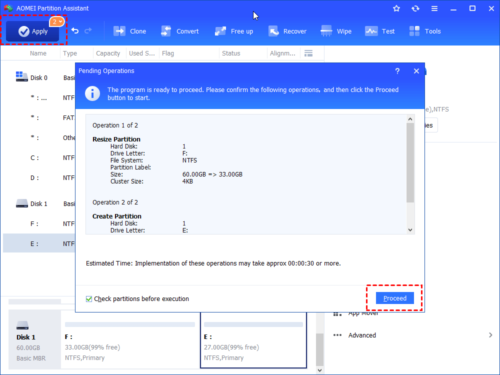Select the Free up tool
The width and height of the screenshot is (500, 375).
point(233,31)
